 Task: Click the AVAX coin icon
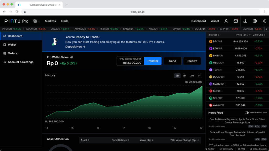[x=210, y=105]
